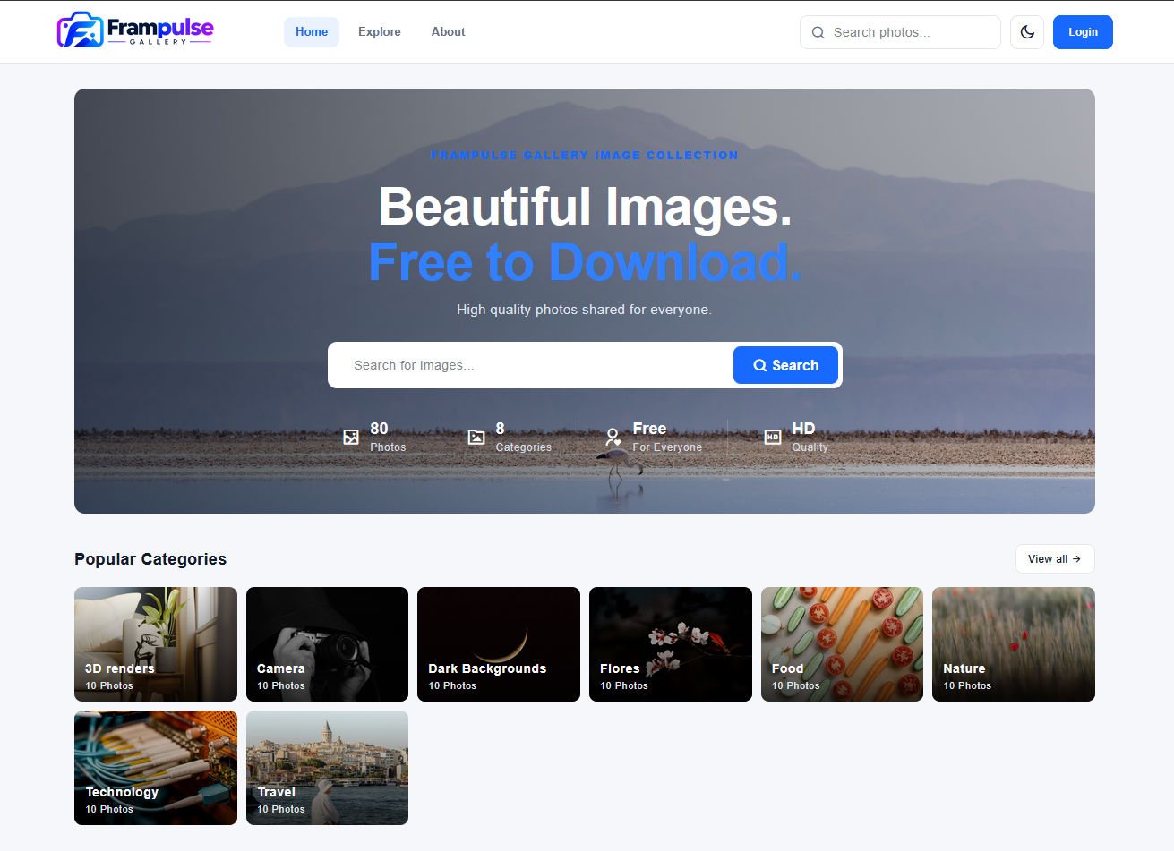The height and width of the screenshot is (851, 1174).
Task: Open the Travel category card
Action: (x=327, y=768)
